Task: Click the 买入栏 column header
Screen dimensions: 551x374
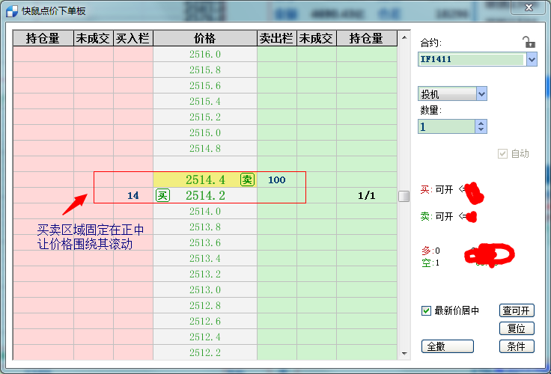Action: [133, 38]
